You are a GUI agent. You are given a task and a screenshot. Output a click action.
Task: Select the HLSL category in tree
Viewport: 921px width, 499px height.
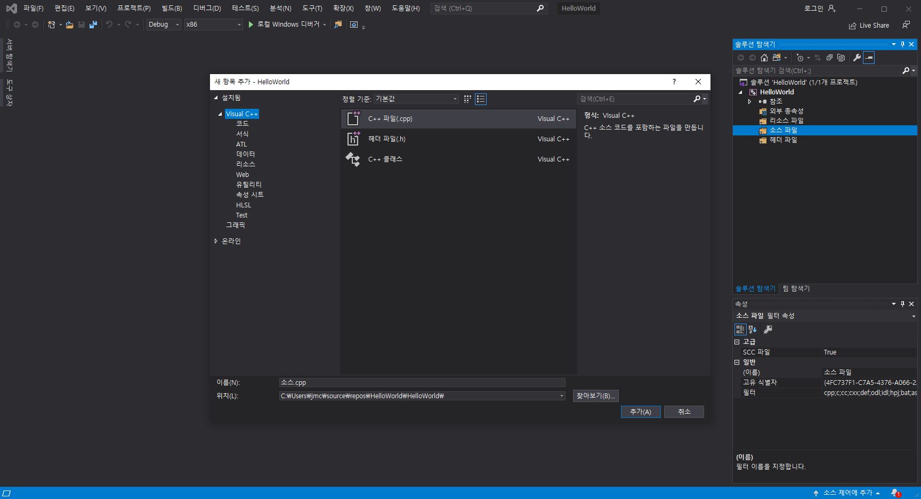click(x=244, y=205)
